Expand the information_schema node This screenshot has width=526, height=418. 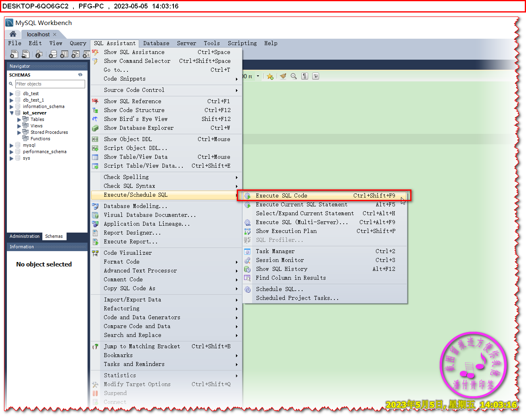(x=11, y=106)
